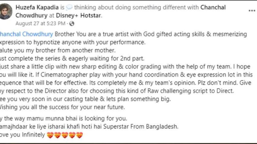Click the middle heart emoji of five
Viewport: 257px width, 144px height.
click(64, 135)
